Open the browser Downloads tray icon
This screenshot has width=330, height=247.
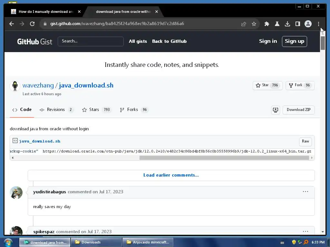point(287,24)
